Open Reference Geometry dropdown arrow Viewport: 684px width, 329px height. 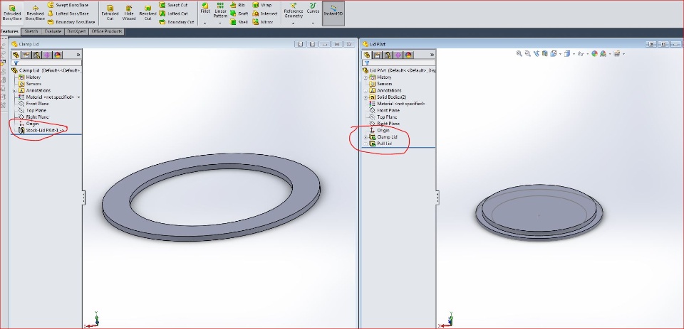[293, 23]
